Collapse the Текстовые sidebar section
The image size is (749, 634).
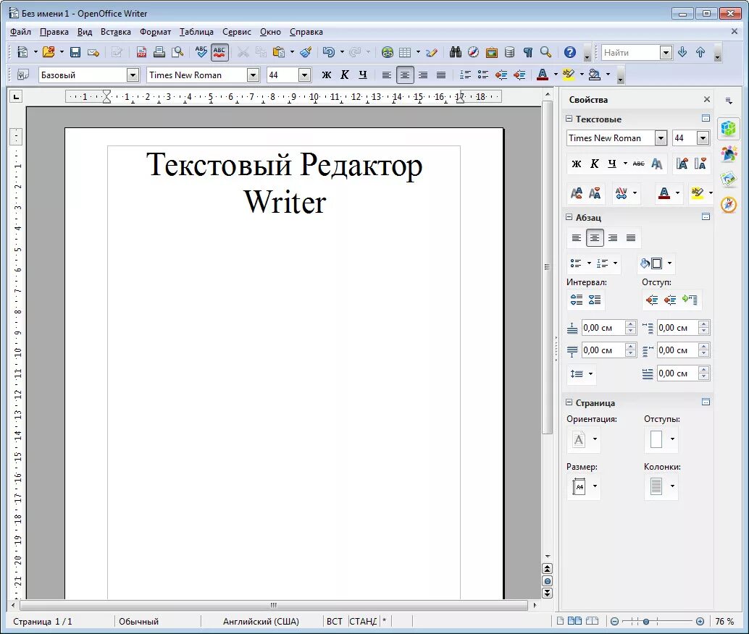(x=569, y=119)
